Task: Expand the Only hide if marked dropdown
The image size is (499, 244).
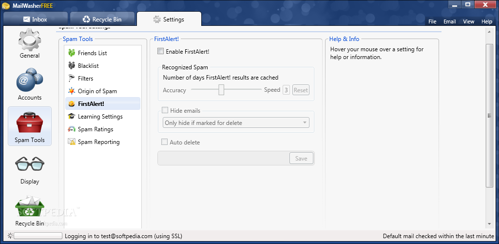Action: (236, 123)
